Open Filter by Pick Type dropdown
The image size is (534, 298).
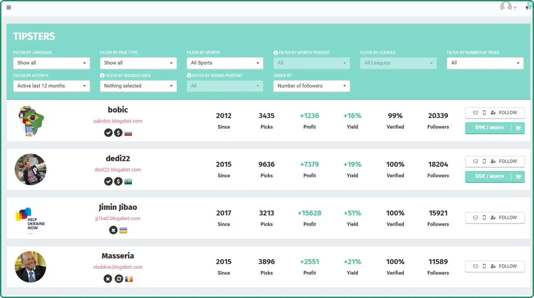(138, 63)
